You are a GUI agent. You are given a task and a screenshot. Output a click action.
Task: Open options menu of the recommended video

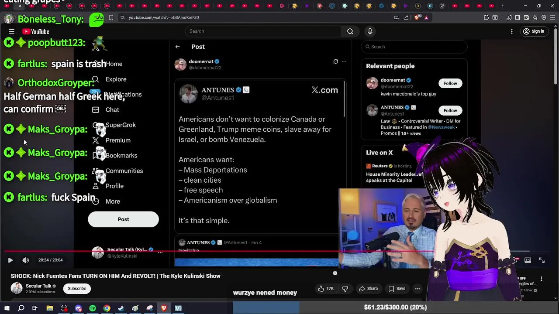coord(542,279)
